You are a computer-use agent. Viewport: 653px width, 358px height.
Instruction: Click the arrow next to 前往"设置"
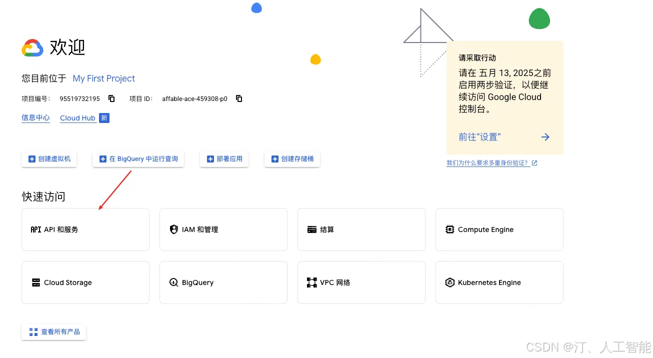(545, 137)
